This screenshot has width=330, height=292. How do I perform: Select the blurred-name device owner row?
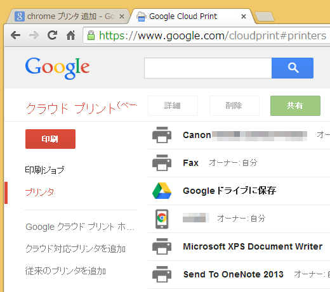coord(239,219)
